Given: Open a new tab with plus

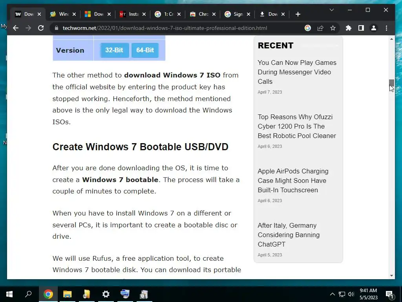Looking at the screenshot, I should point(298,15).
